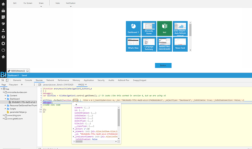Open the green test tile

pyautogui.click(x=165, y=29)
